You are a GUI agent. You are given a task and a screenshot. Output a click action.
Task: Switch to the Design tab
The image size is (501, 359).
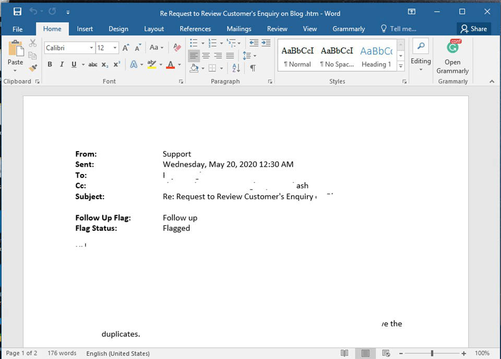(118, 29)
